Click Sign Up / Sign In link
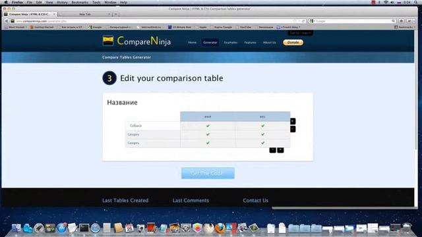 pos(301,33)
